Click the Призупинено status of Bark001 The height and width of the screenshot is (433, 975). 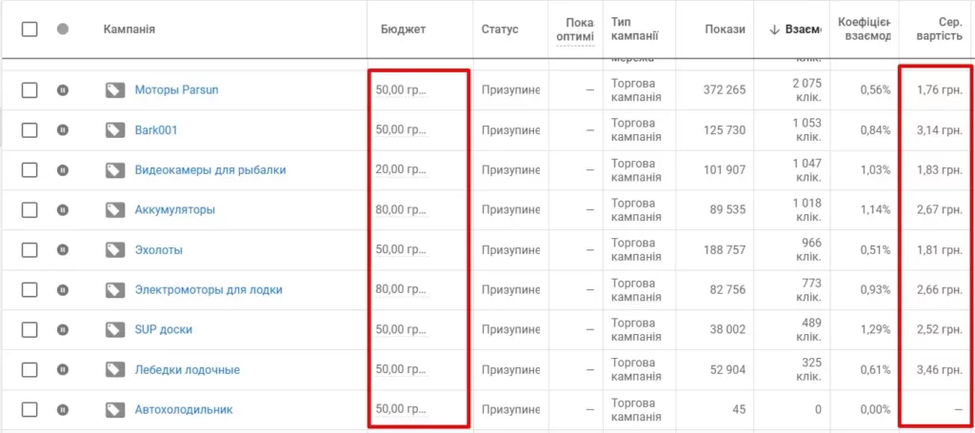click(510, 130)
